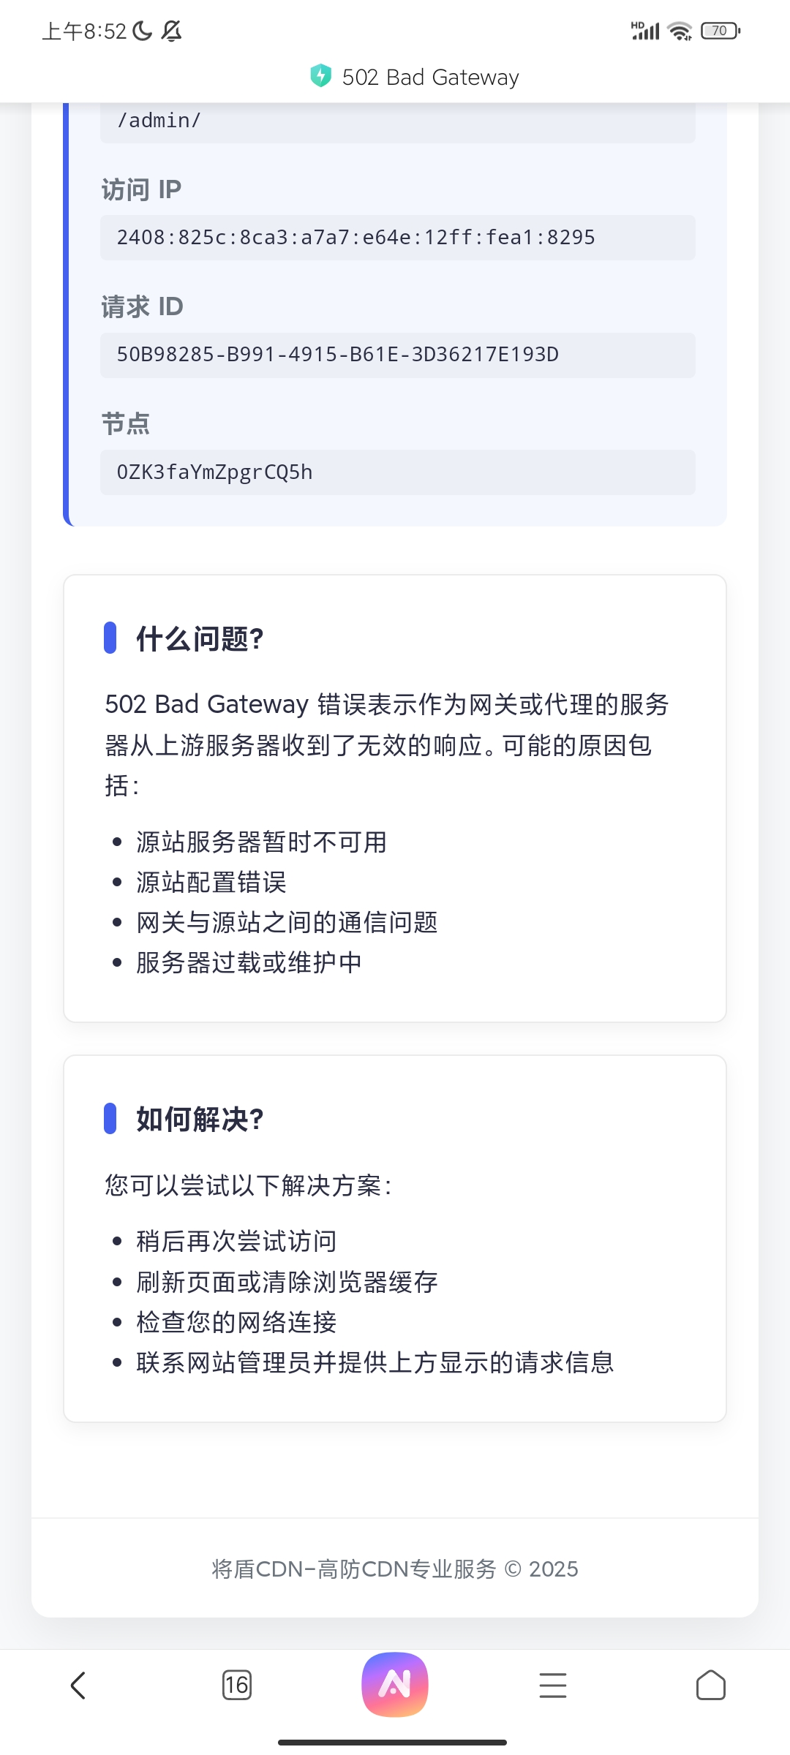Tap the gesture bar at screen bottom
The height and width of the screenshot is (1755, 790).
tap(392, 1742)
